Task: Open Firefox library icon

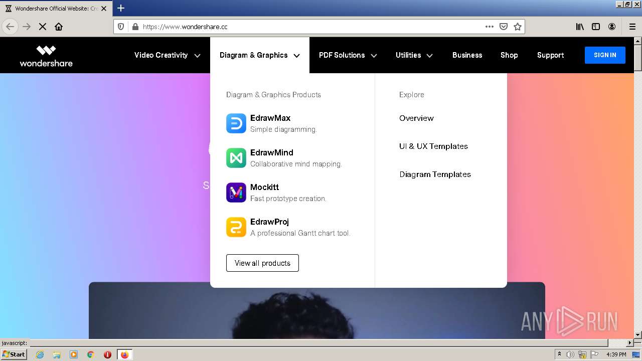Action: tap(580, 27)
